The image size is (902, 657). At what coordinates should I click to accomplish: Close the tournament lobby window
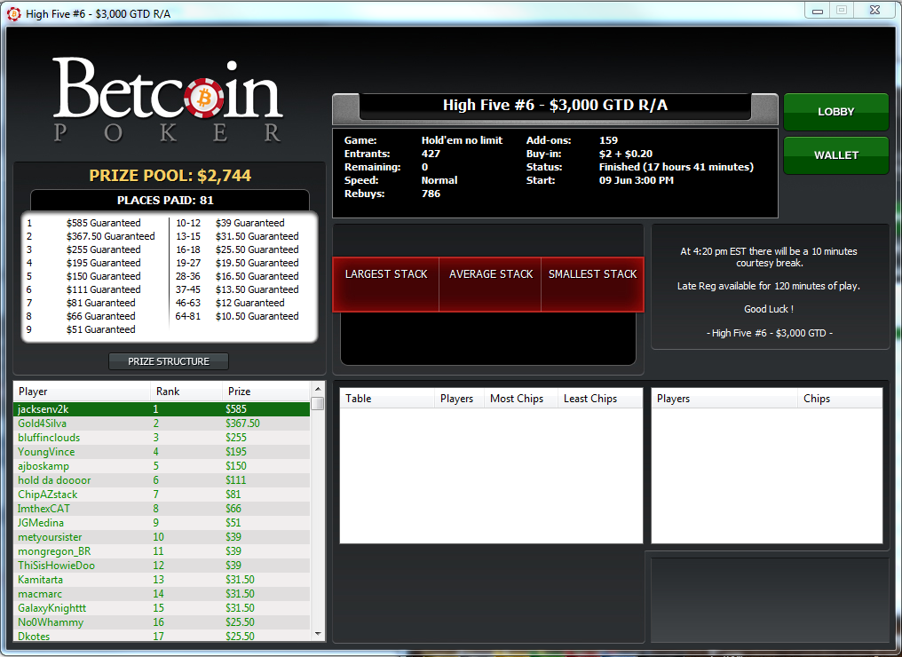point(875,11)
